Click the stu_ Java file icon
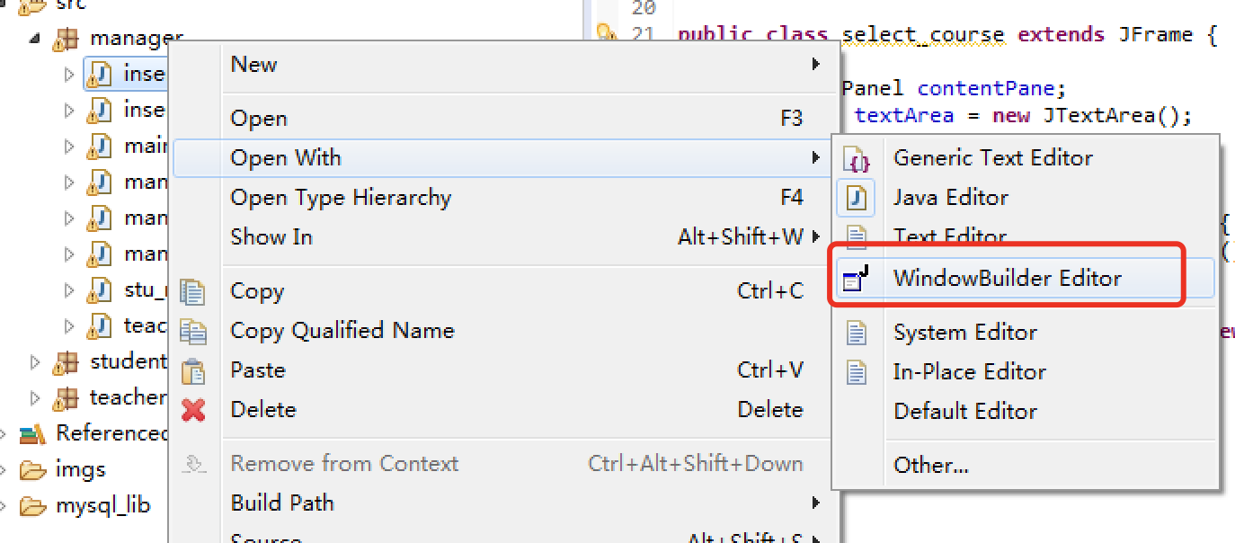Screen dimensions: 1235x543 (100, 290)
